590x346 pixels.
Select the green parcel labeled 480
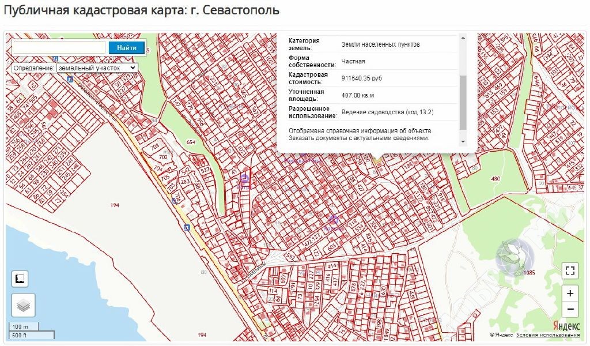(496, 179)
